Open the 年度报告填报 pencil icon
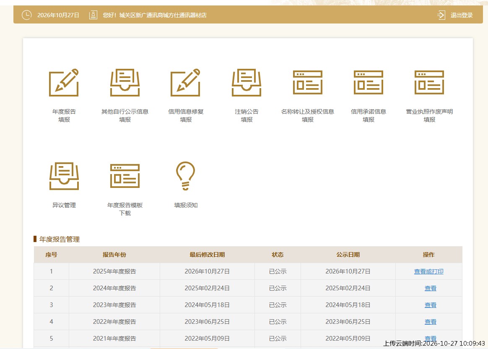Image resolution: width=488 pixels, height=349 pixels. point(64,83)
